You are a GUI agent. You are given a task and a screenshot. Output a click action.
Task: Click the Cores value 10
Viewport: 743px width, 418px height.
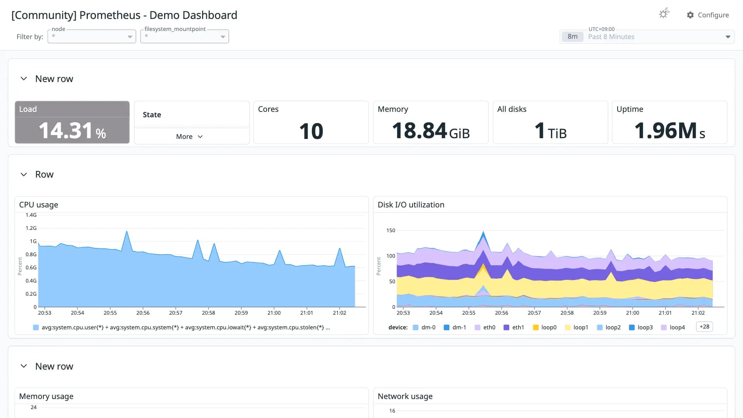point(311,131)
